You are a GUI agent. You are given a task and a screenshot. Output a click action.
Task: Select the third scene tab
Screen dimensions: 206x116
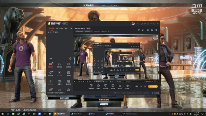pos(61,28)
